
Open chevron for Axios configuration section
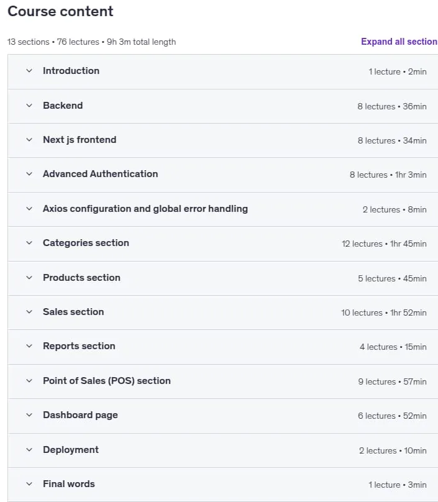(29, 209)
